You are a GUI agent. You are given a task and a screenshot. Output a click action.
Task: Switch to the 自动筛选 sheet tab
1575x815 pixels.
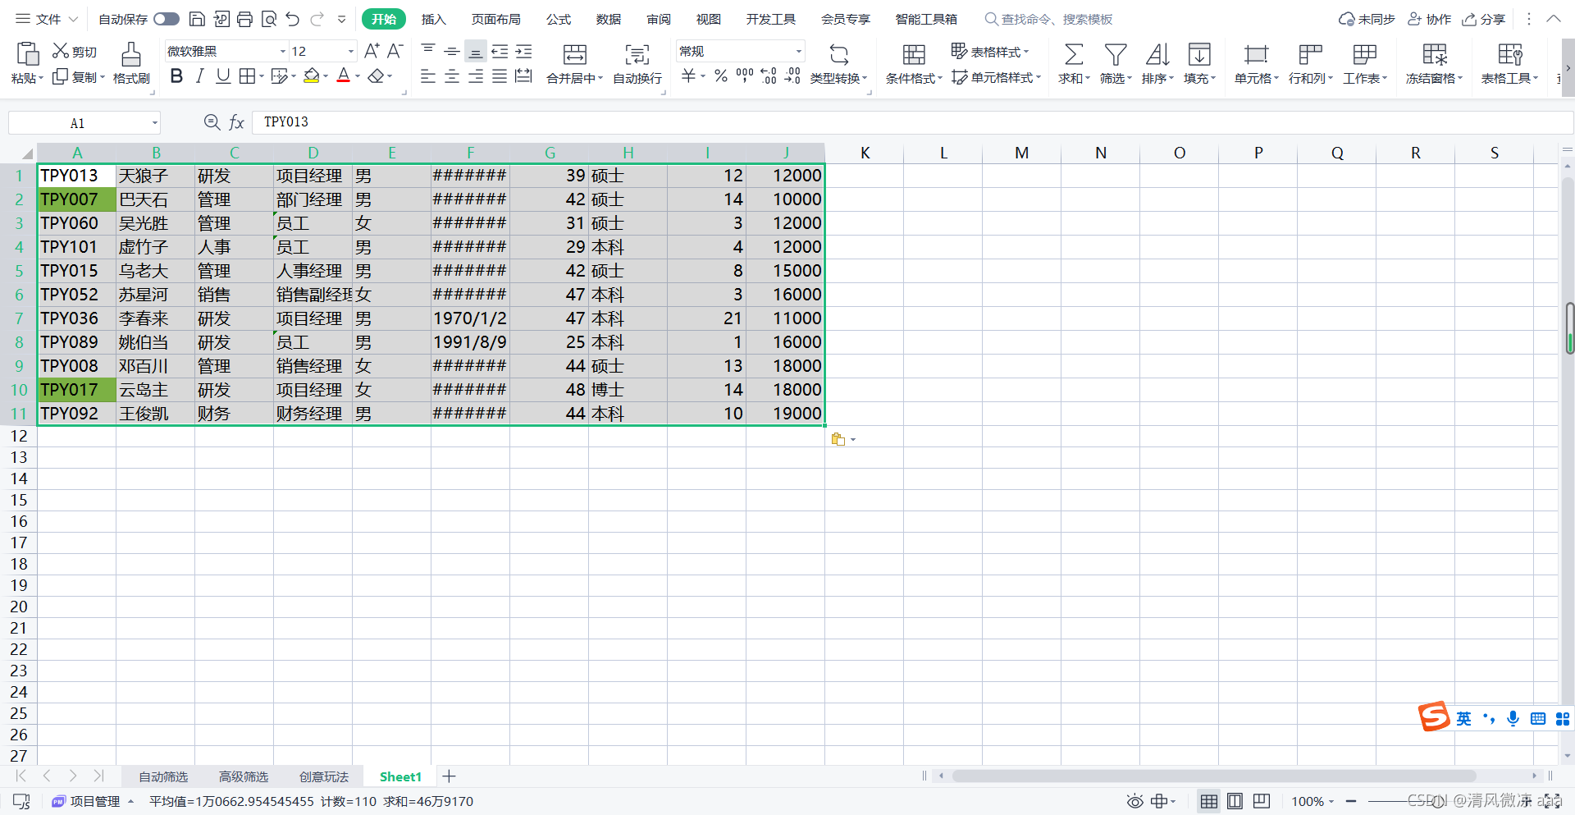pos(163,776)
